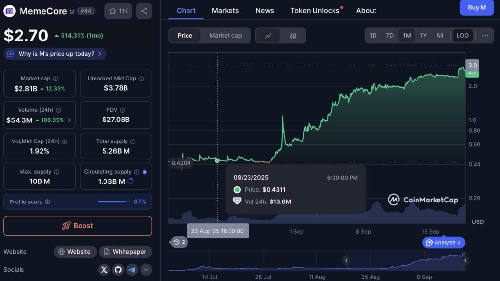Screen dimensions: 500x281
Task: Switch to line chart icon
Action: (x=268, y=35)
